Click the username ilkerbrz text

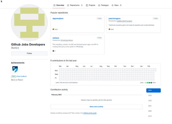pos(15,48)
